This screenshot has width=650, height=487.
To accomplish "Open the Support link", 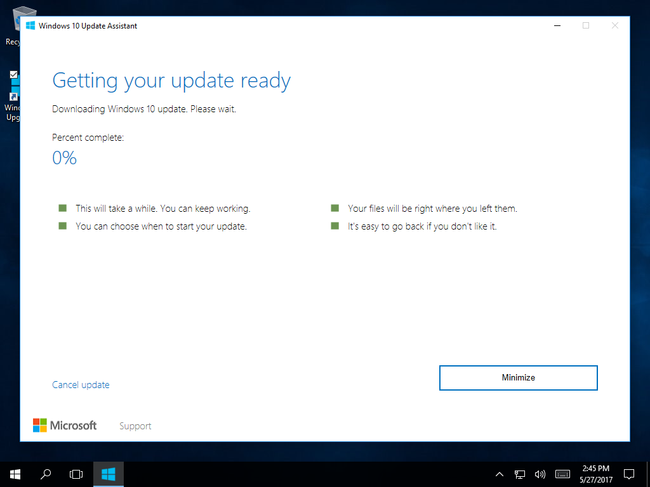I will click(135, 425).
